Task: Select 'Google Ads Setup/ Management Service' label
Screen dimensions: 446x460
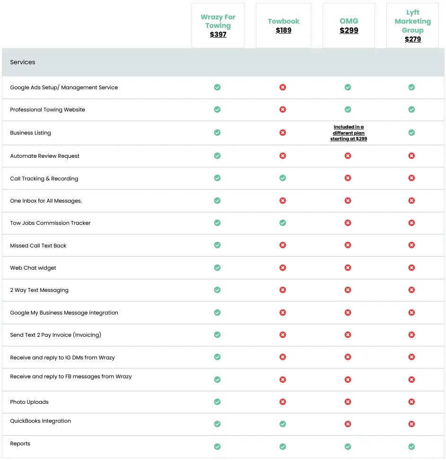Action: (64, 87)
